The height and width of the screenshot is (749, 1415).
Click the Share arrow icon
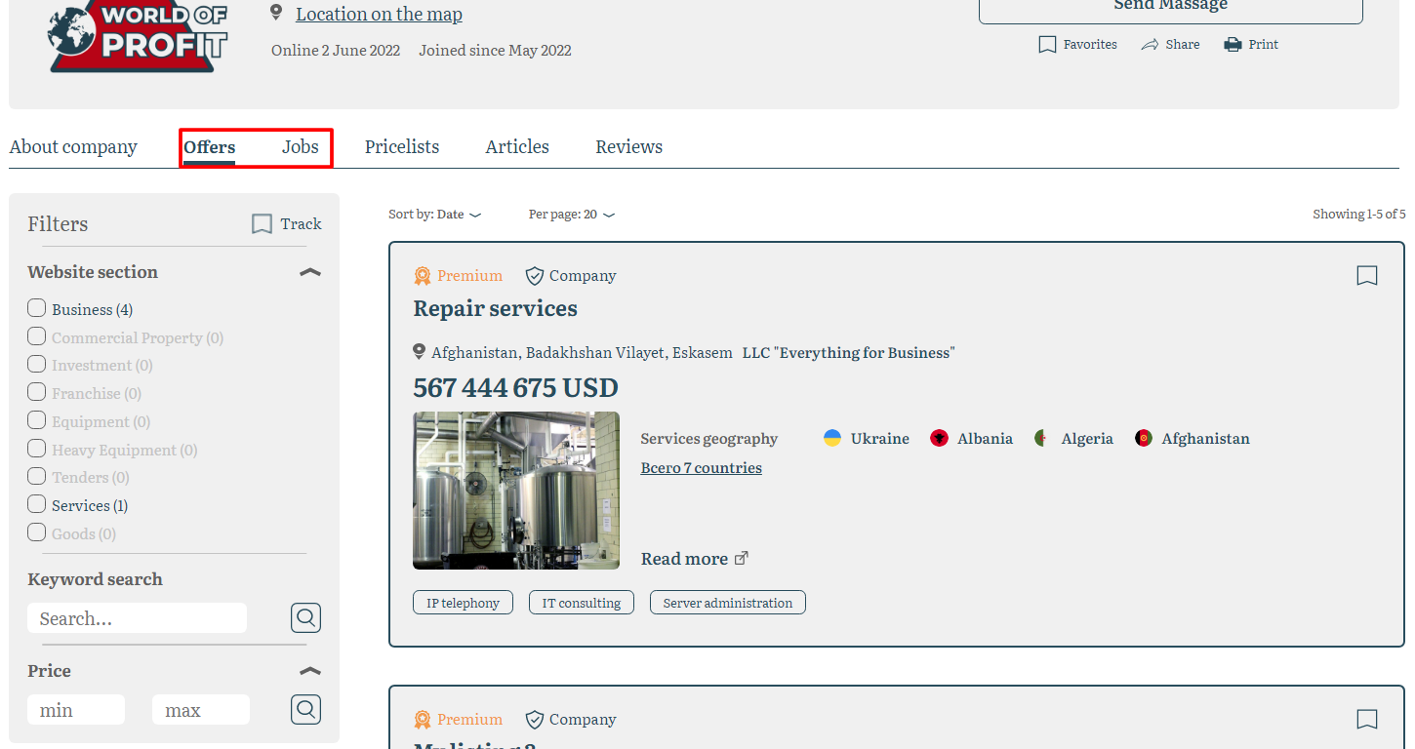1150,45
